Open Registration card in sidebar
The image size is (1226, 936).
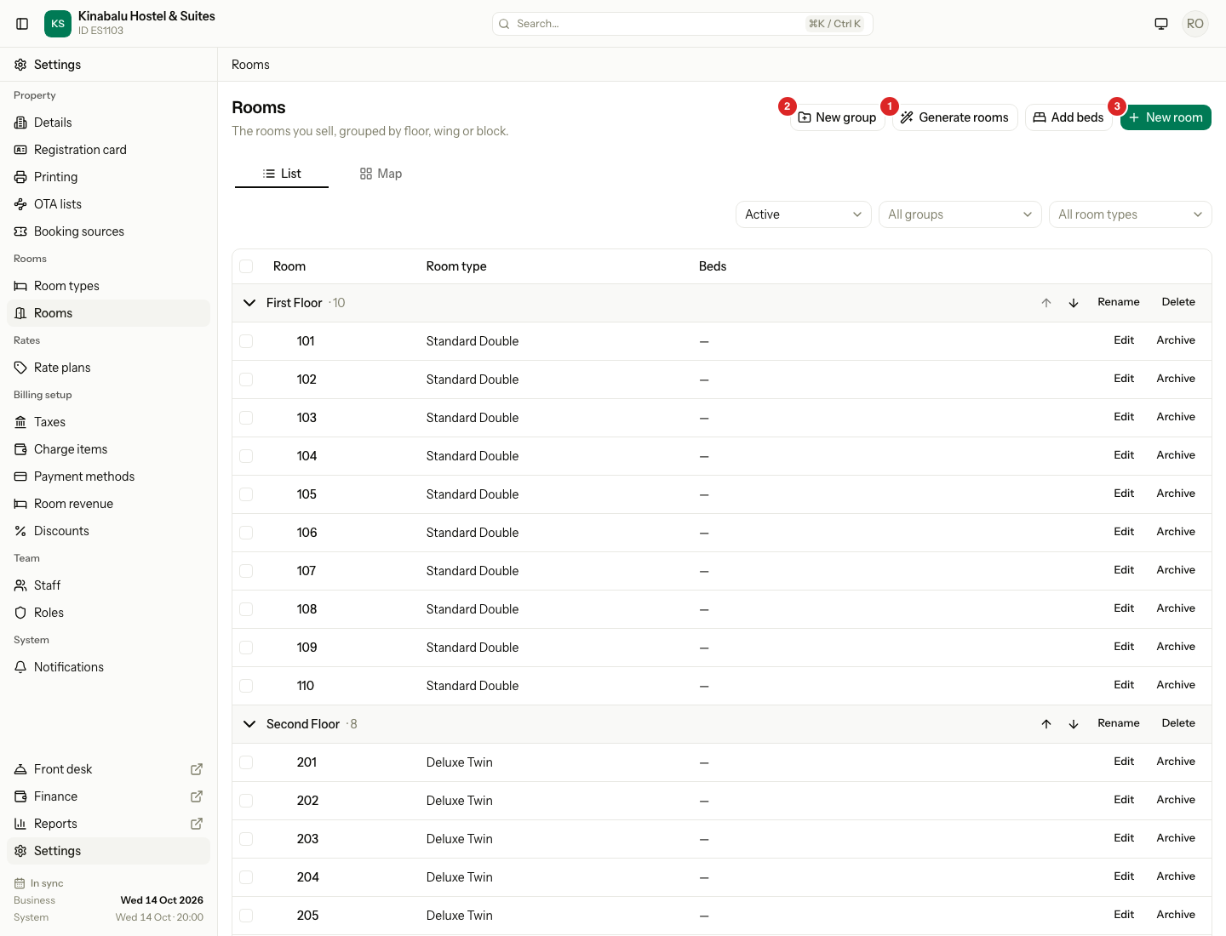tap(108, 150)
